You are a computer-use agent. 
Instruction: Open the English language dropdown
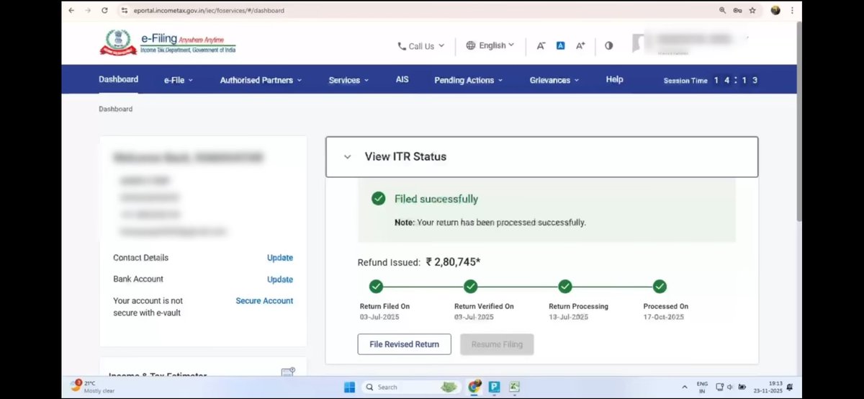490,45
